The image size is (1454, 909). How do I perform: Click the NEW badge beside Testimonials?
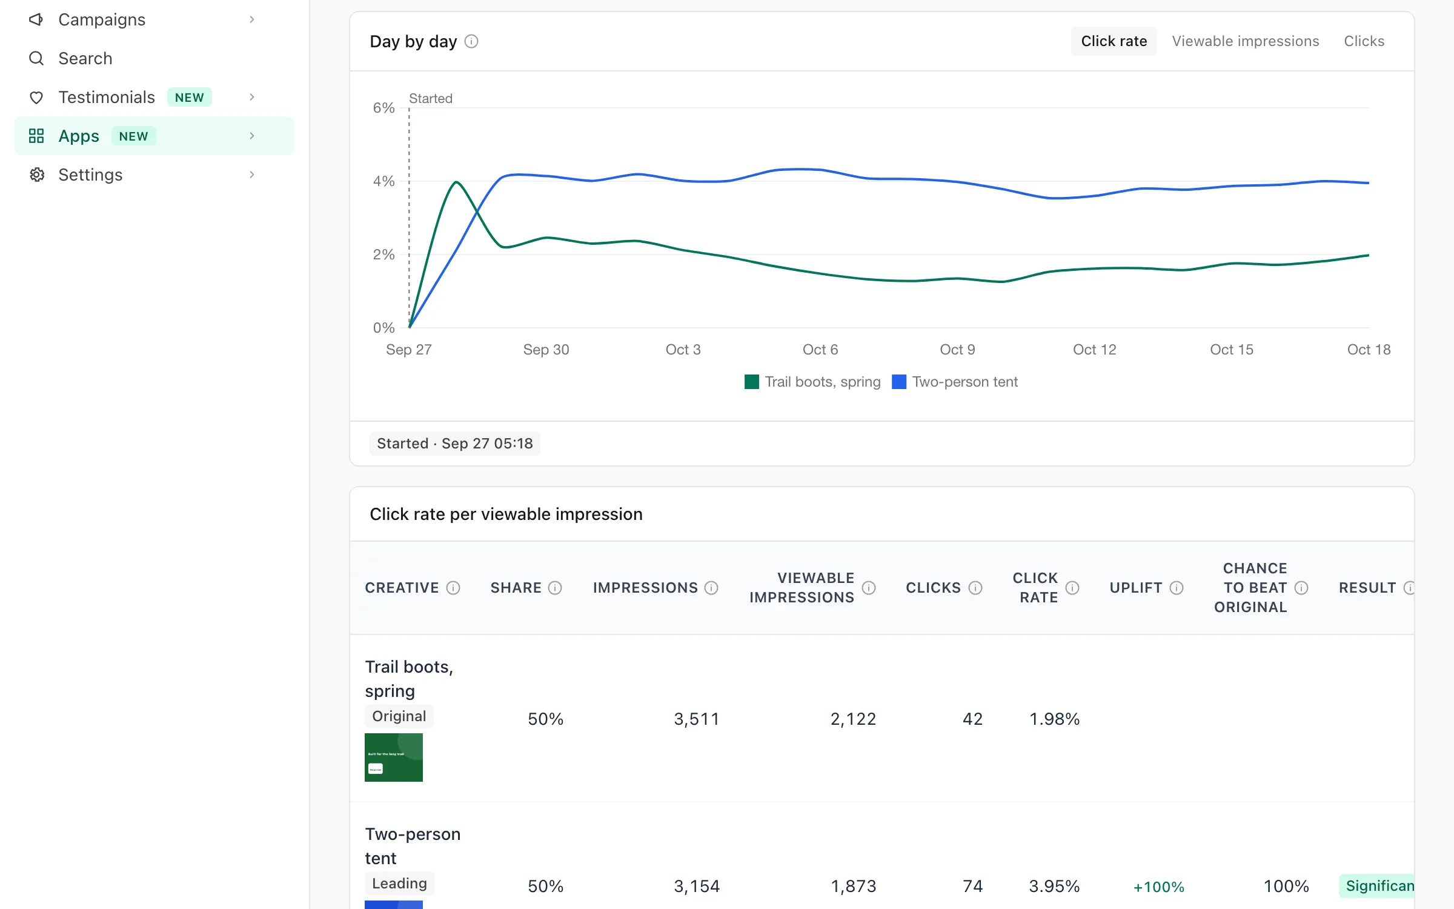[x=189, y=98]
